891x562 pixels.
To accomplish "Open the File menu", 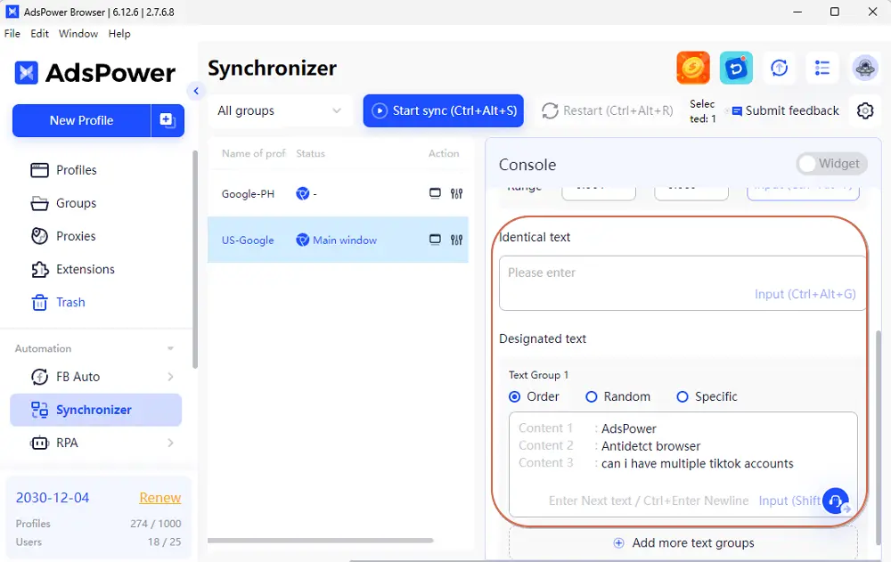I will [12, 34].
